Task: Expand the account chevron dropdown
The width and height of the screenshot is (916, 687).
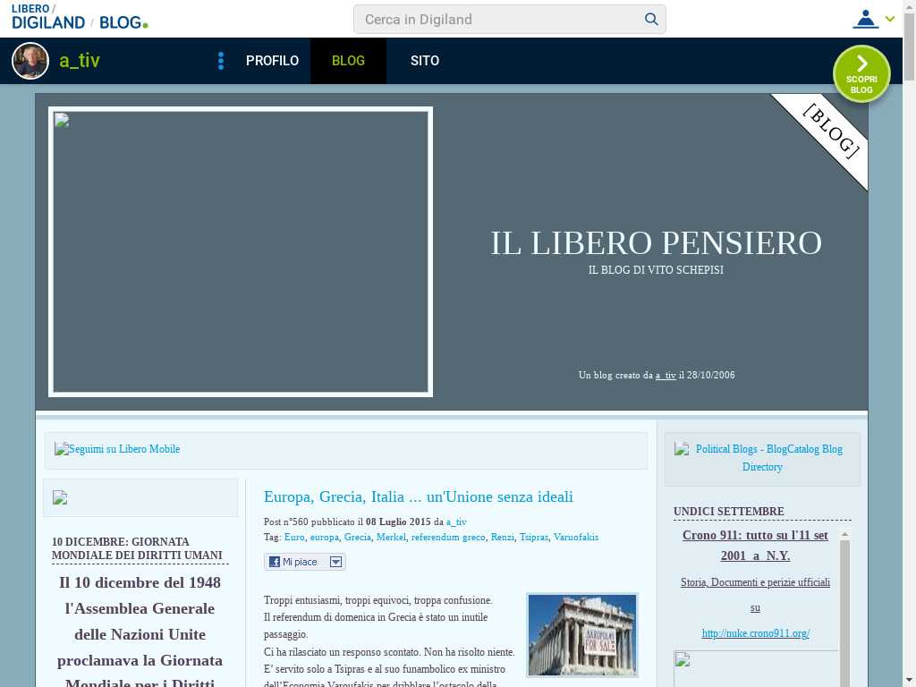Action: (x=890, y=19)
